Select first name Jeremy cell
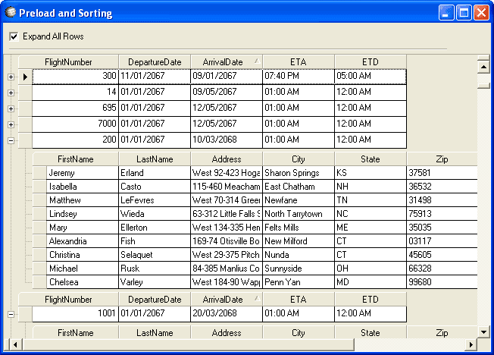Image resolution: width=494 pixels, height=355 pixels. click(x=83, y=173)
